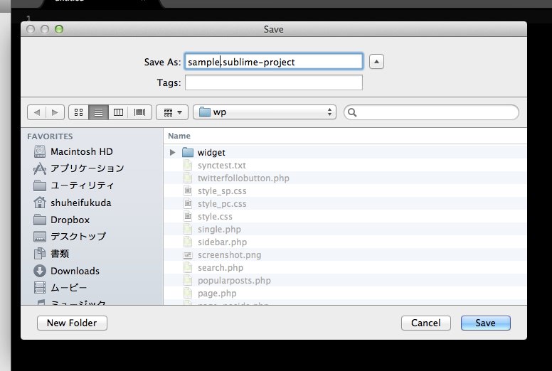Image resolution: width=552 pixels, height=371 pixels.
Task: Click the search field
Action: pyautogui.click(x=431, y=112)
